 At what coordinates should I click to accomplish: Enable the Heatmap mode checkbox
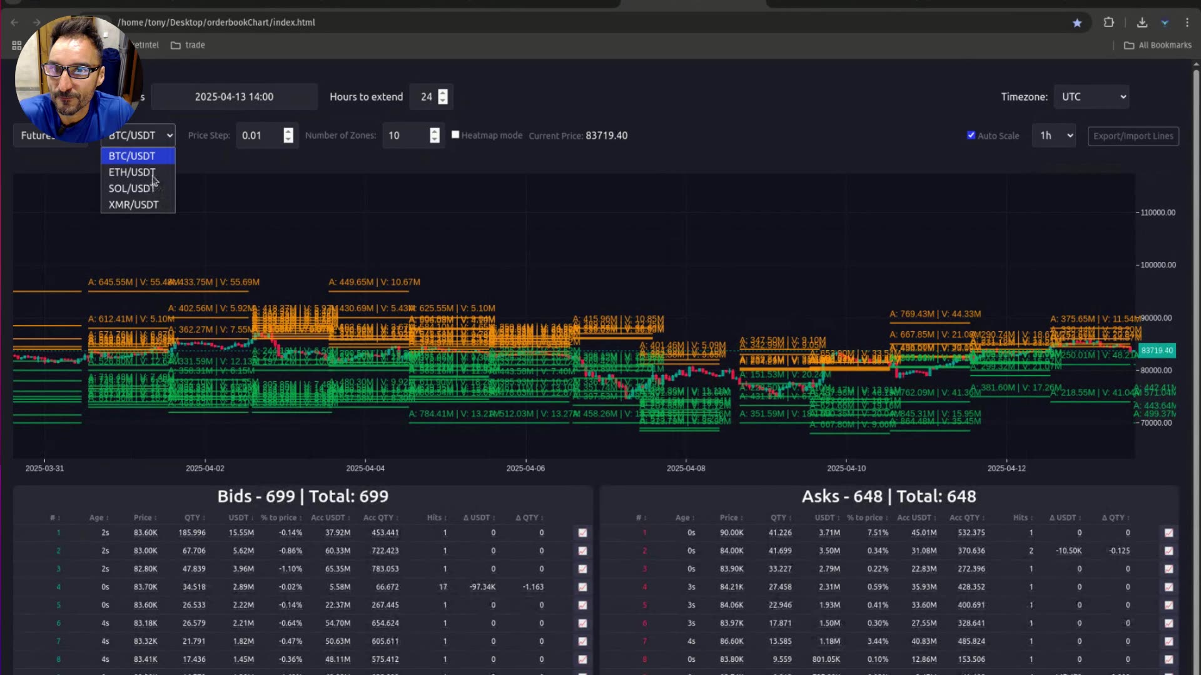point(455,135)
